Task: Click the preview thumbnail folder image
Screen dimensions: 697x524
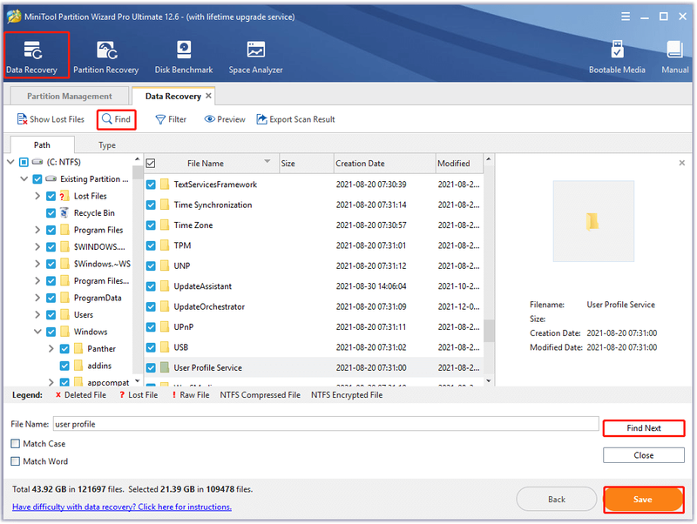Action: point(592,221)
